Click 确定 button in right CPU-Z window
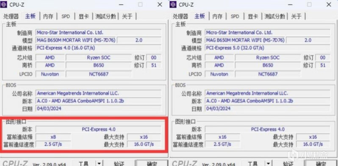338x166 pixels. click(321, 163)
